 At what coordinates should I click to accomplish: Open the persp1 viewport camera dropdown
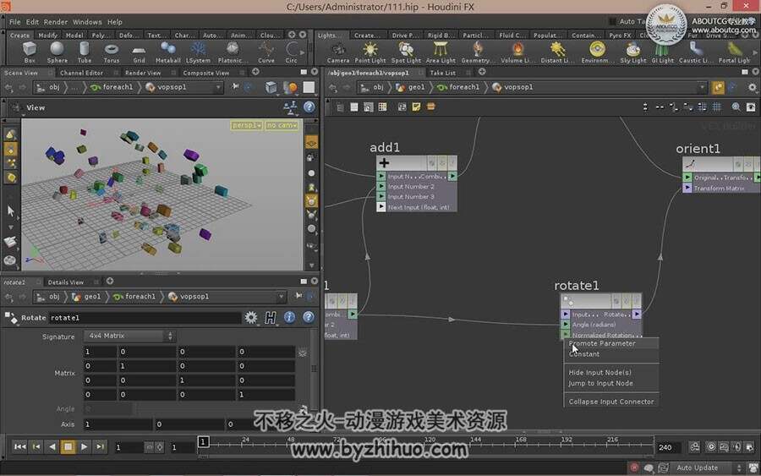coord(247,125)
